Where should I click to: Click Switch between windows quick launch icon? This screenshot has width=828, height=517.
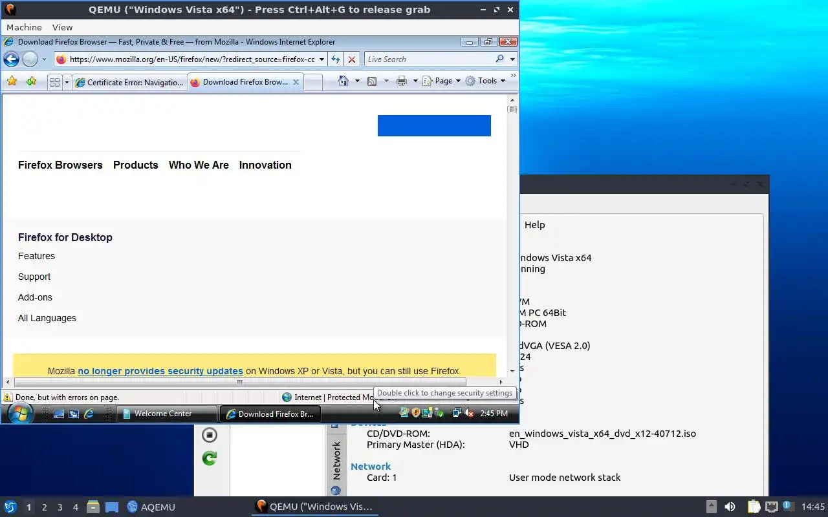[x=74, y=414]
